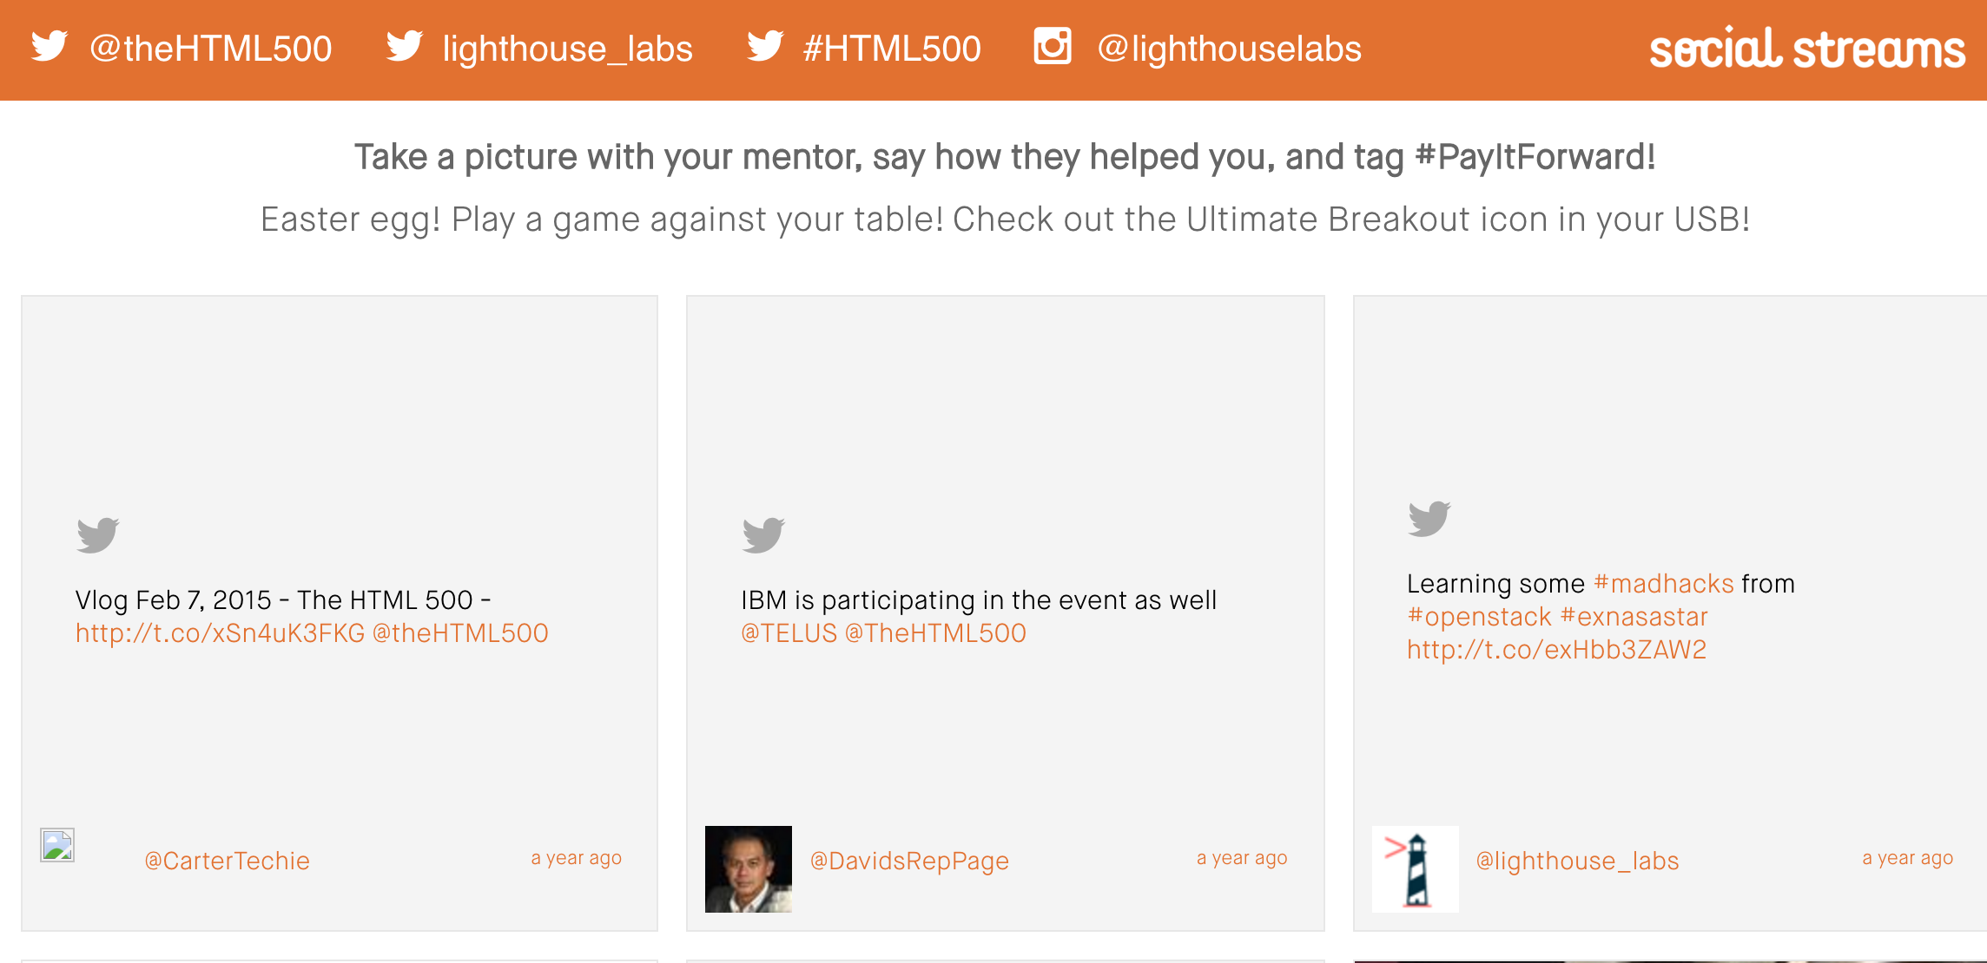Click Twitter bird icon beside lighthouse_labs header

point(405,46)
